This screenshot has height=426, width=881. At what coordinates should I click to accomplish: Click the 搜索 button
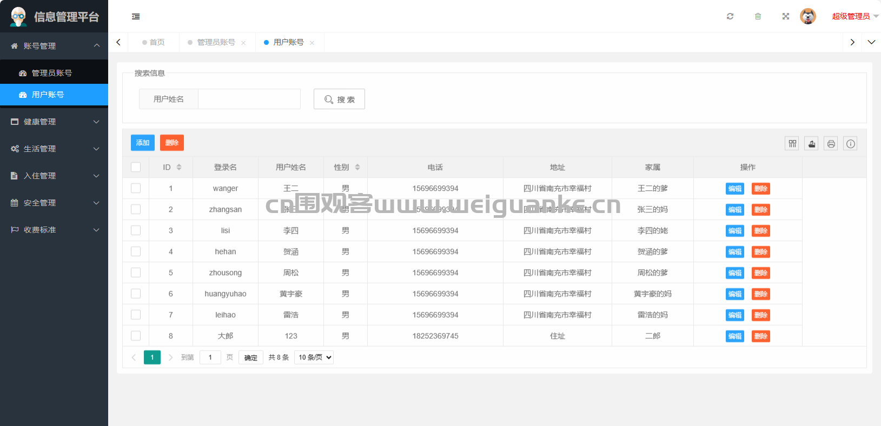point(339,99)
